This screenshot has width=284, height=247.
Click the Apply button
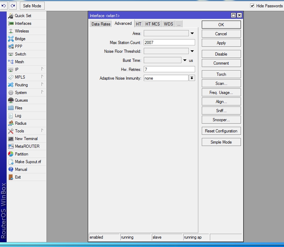(x=221, y=43)
